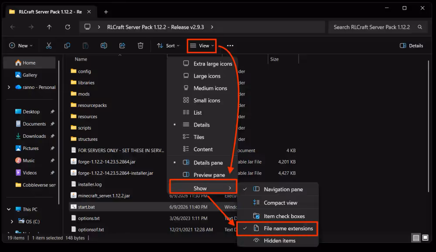The width and height of the screenshot is (436, 252).
Task: Toggle Preview pane in View menu
Action: coord(202,175)
